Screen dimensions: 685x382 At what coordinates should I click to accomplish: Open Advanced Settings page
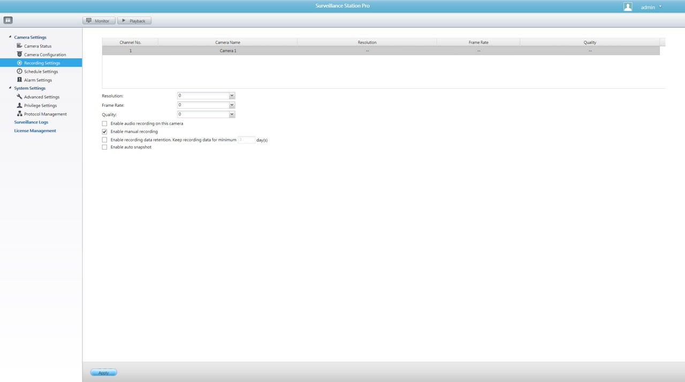[41, 97]
